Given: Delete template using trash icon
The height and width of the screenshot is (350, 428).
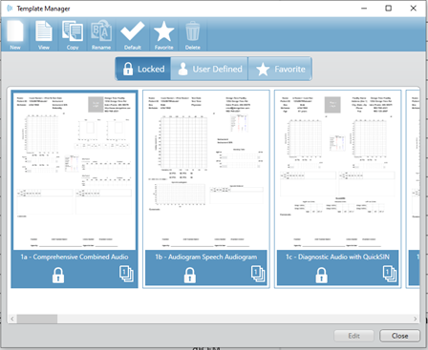Looking at the screenshot, I should pyautogui.click(x=193, y=34).
